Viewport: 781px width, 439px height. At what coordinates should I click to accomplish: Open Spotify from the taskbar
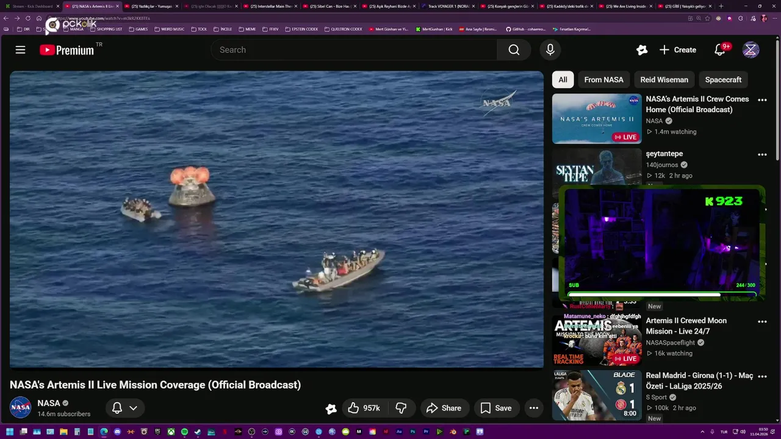click(x=184, y=432)
